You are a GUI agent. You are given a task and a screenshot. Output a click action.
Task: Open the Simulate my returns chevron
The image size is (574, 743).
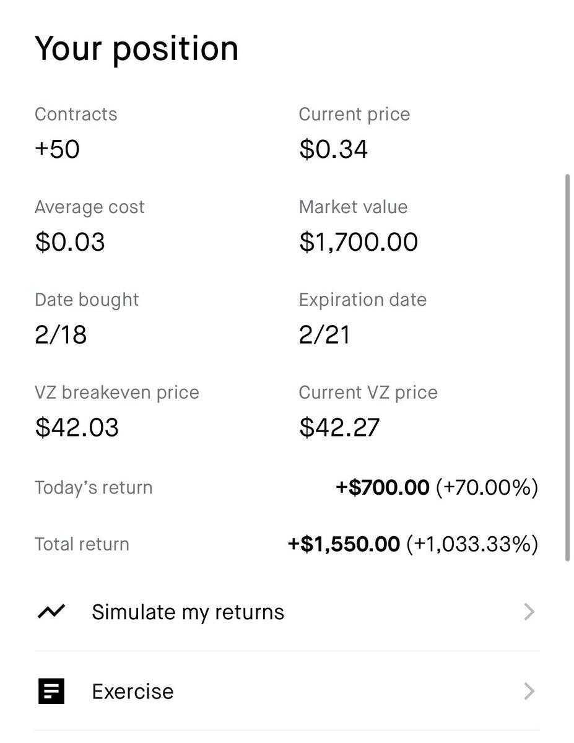click(529, 612)
